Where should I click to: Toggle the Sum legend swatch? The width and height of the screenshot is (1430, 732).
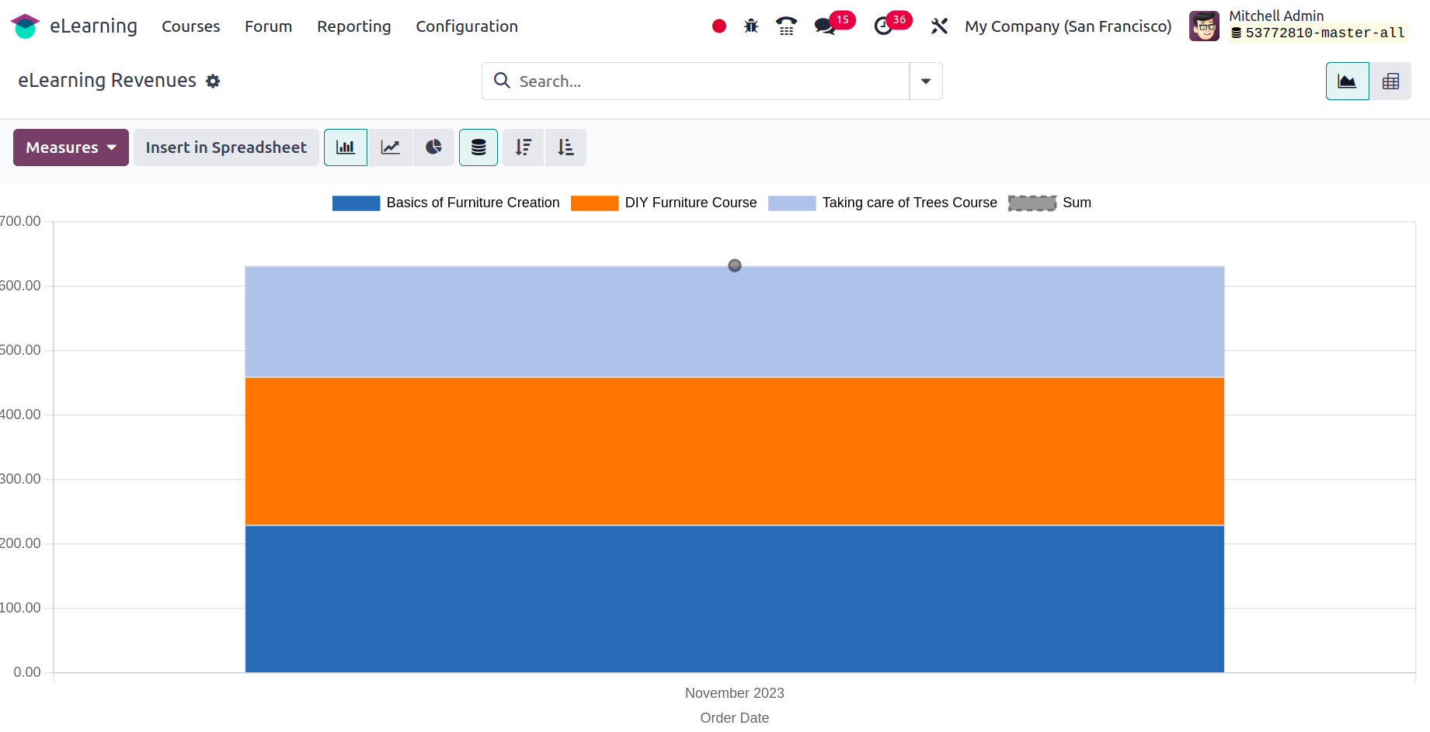(1032, 203)
